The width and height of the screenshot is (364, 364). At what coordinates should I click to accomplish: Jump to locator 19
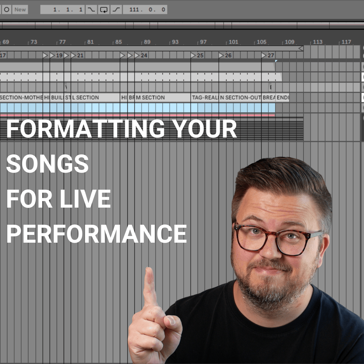[52, 55]
